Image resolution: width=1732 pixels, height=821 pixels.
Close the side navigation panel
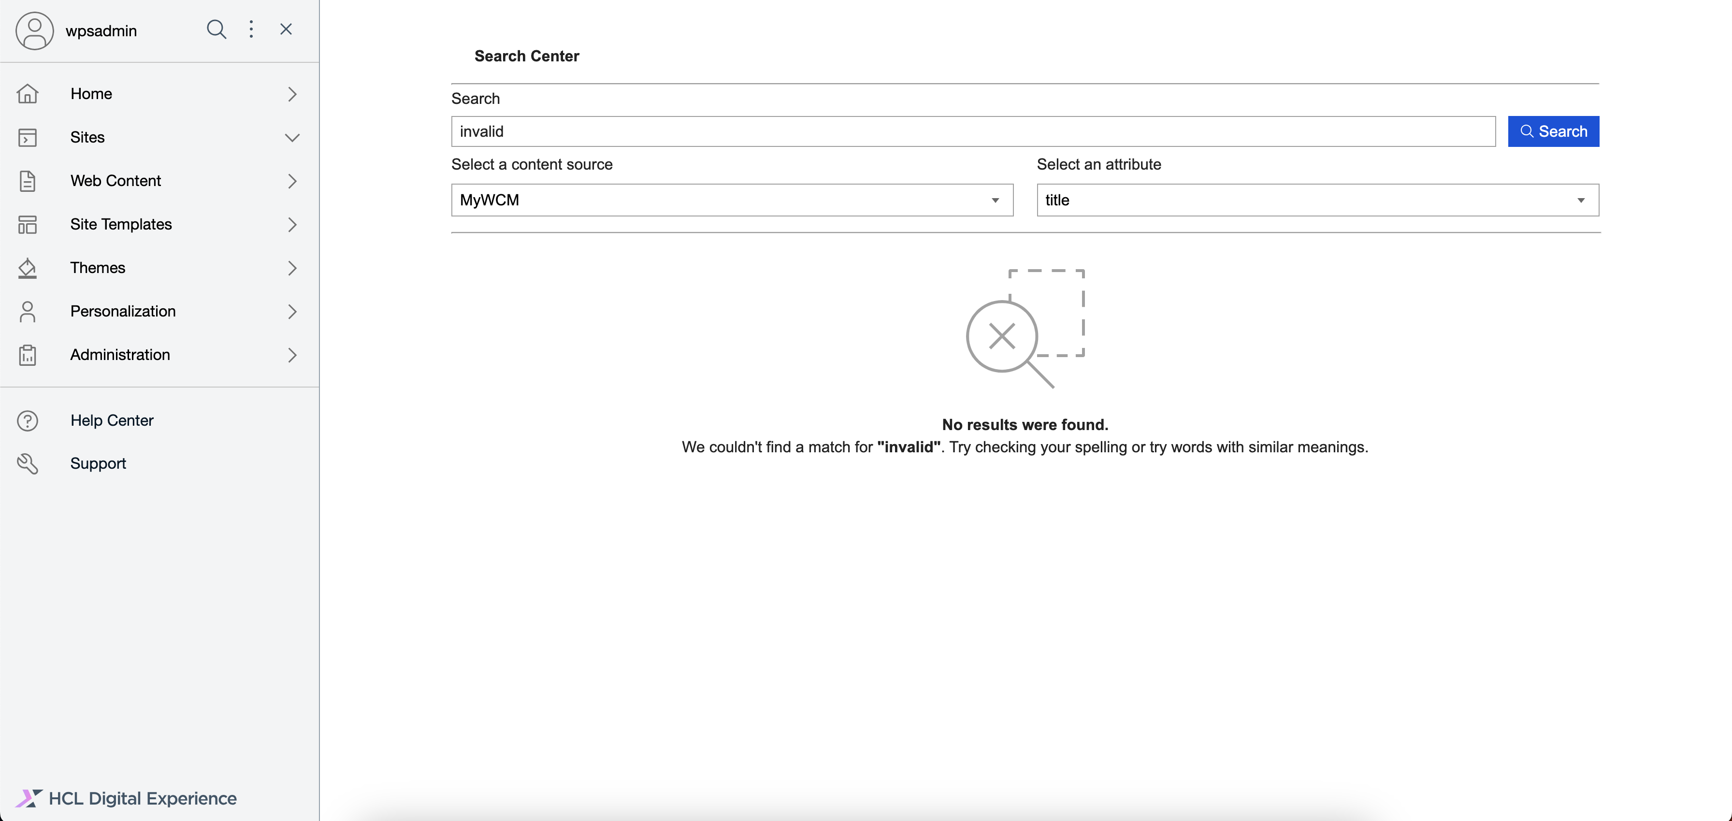point(286,29)
